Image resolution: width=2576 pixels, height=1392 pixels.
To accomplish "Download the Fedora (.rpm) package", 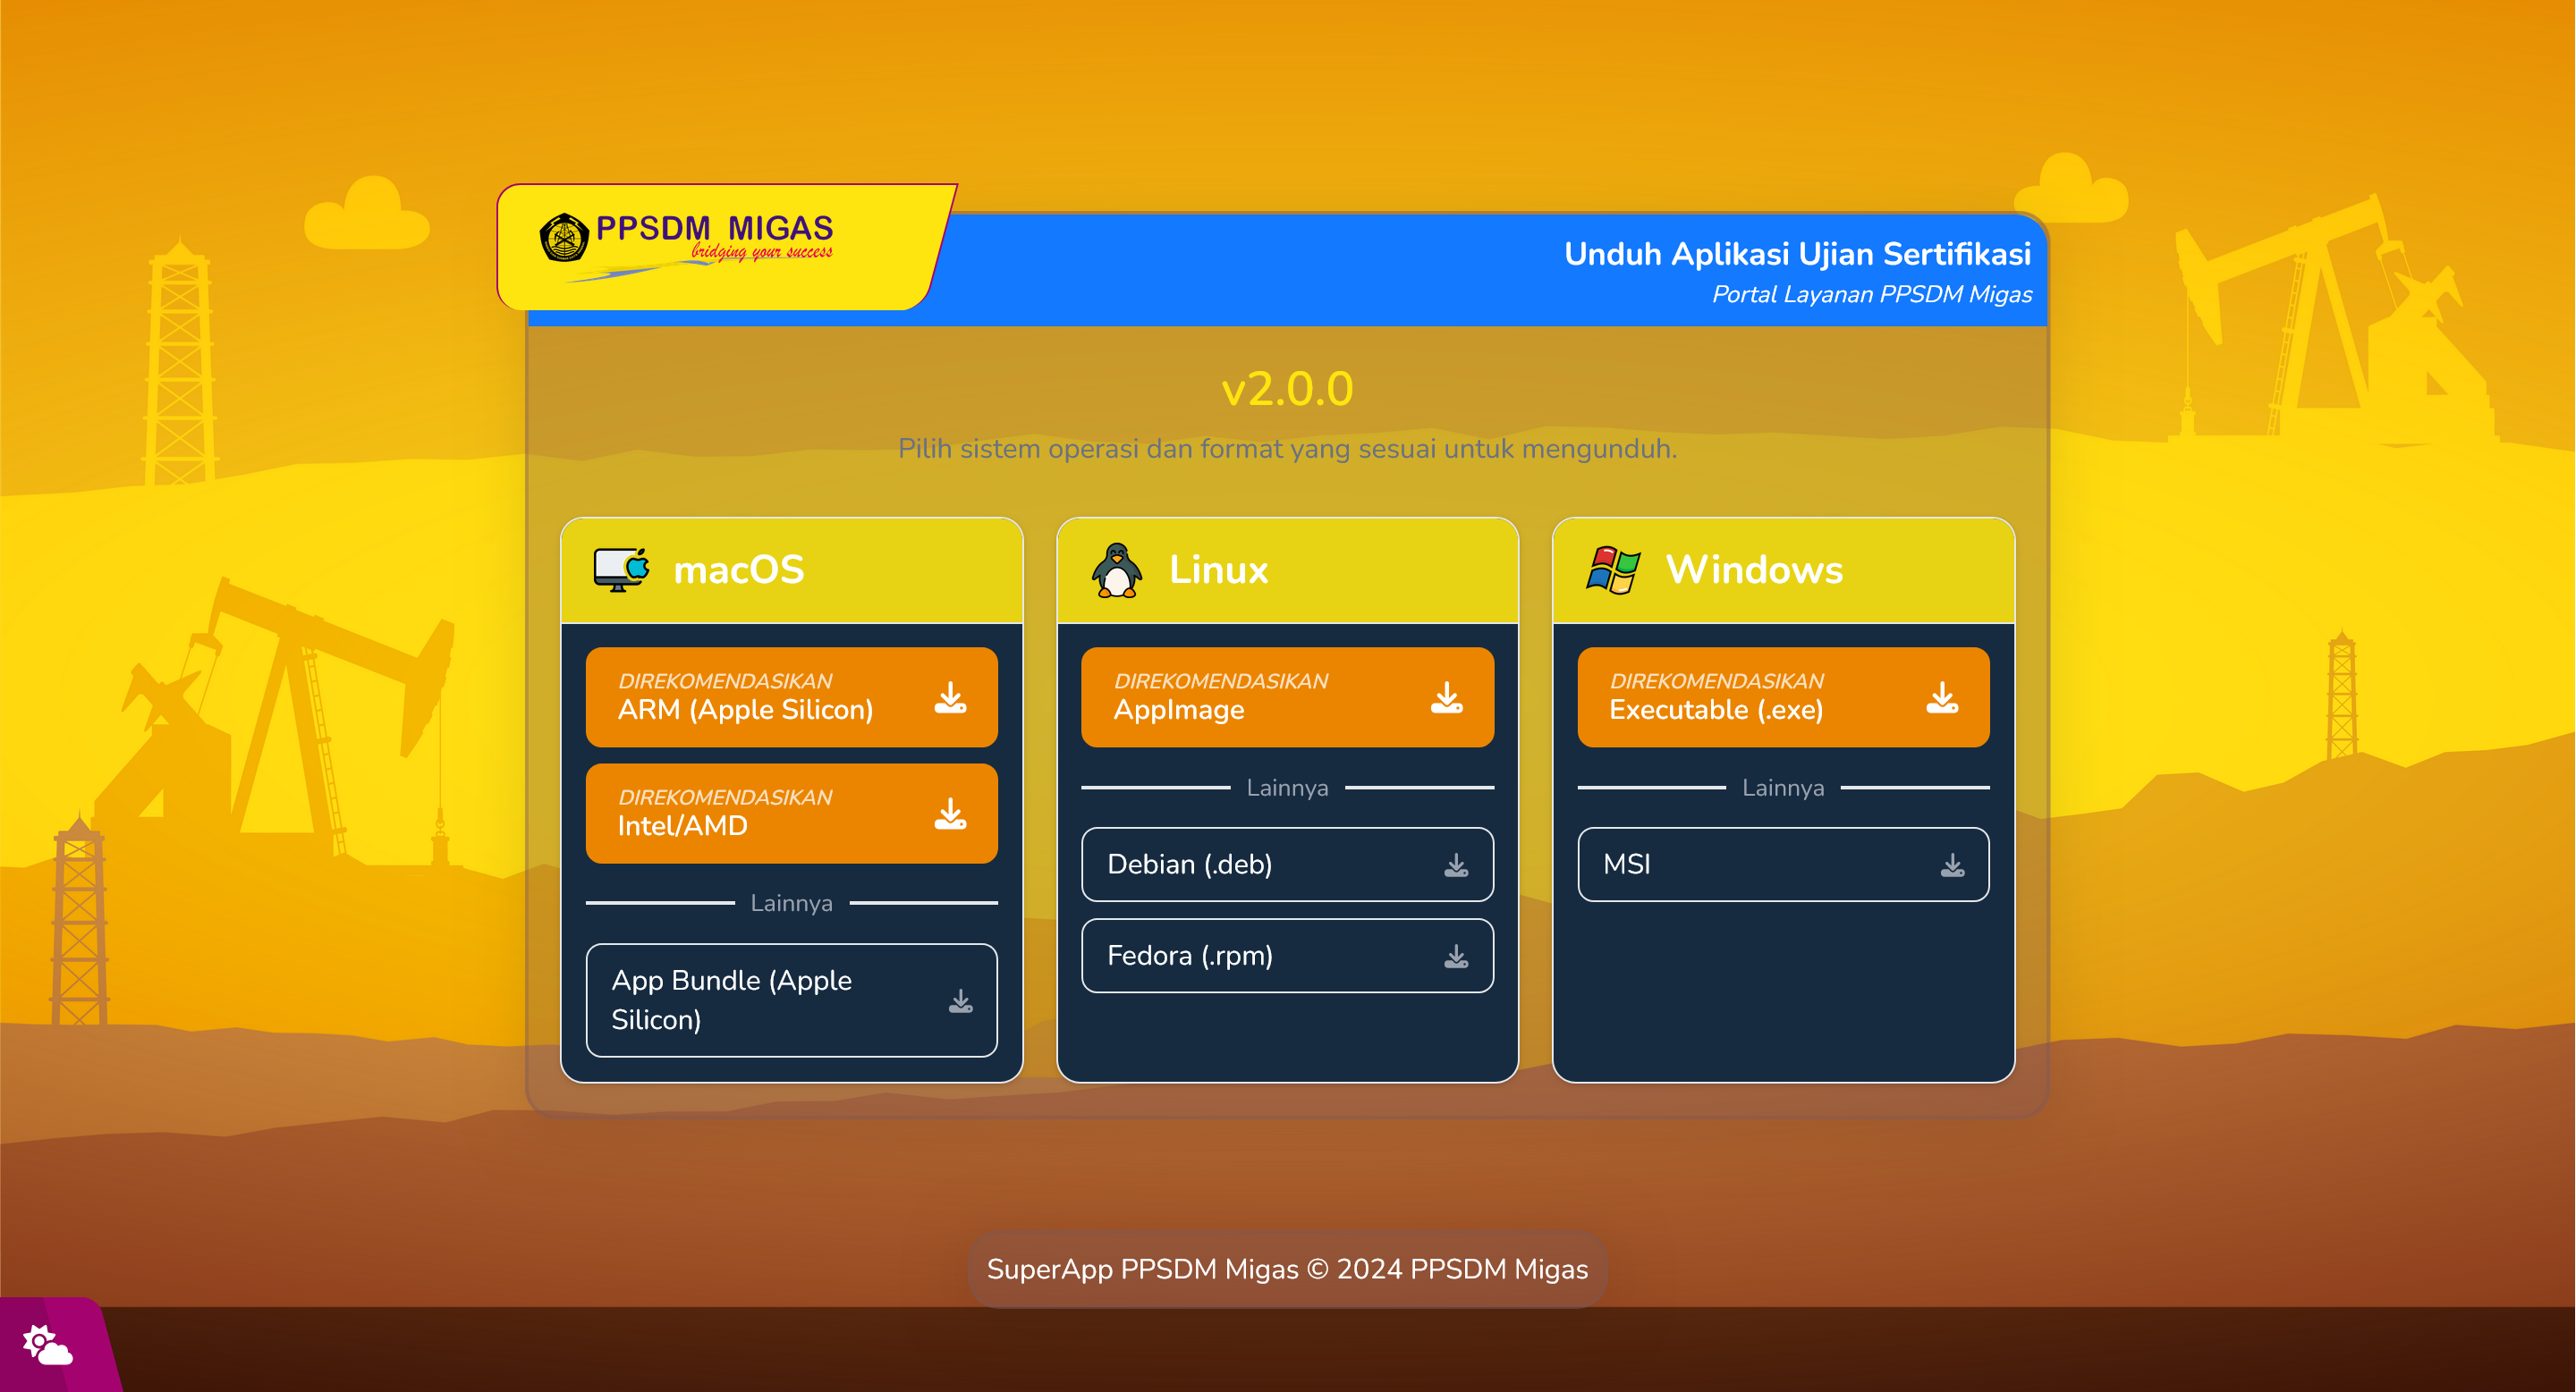I will 1287,957.
